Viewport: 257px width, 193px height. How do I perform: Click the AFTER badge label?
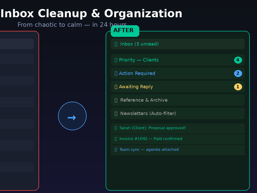pos(125,31)
